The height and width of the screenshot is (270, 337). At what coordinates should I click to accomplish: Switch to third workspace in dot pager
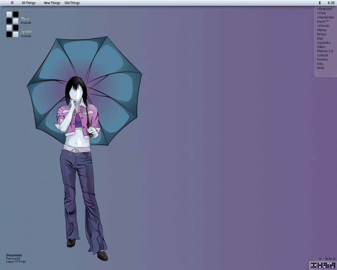tap(326, 265)
